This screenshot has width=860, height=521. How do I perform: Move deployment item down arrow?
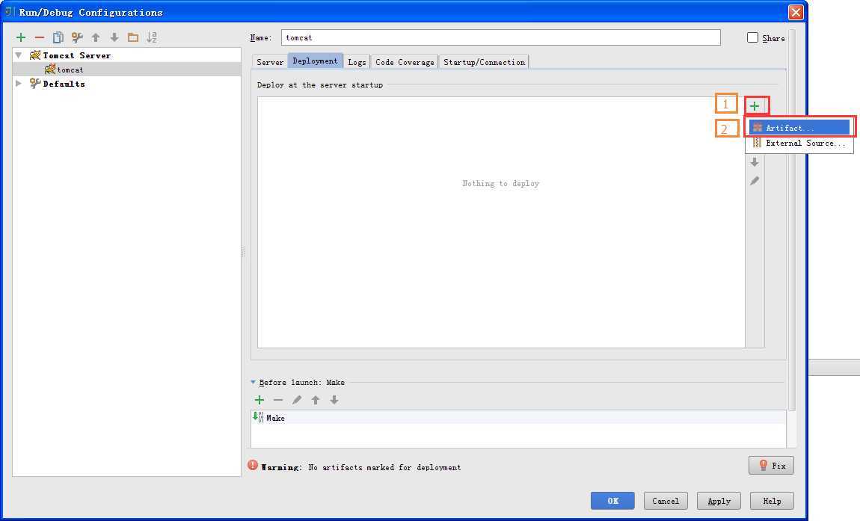[x=755, y=162]
